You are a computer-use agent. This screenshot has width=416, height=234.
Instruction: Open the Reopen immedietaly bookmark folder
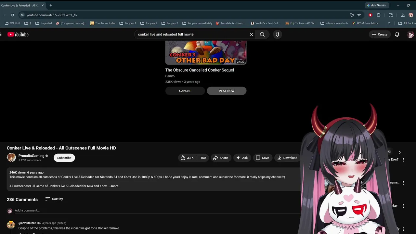point(197,23)
